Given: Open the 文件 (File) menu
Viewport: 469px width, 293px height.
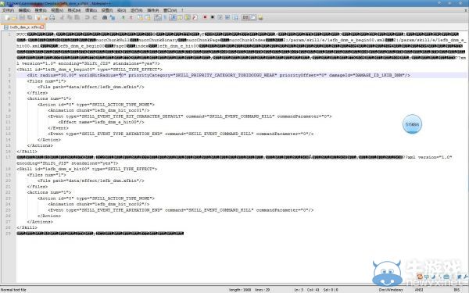Looking at the screenshot, I should tap(8, 10).
